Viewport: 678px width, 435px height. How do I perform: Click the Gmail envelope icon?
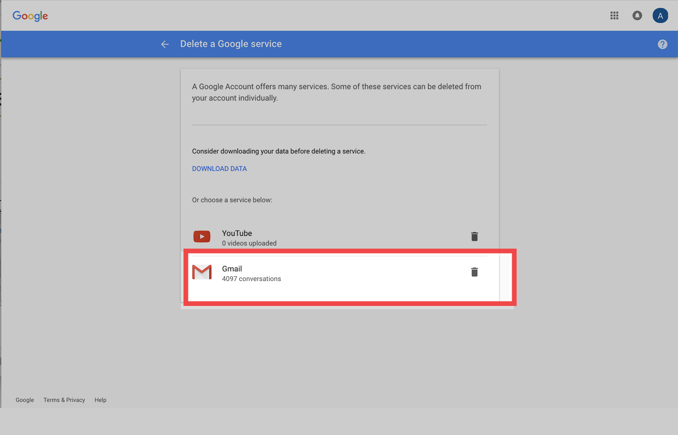[x=202, y=272]
